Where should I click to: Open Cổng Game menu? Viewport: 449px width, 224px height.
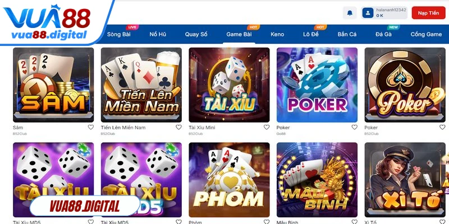426,34
